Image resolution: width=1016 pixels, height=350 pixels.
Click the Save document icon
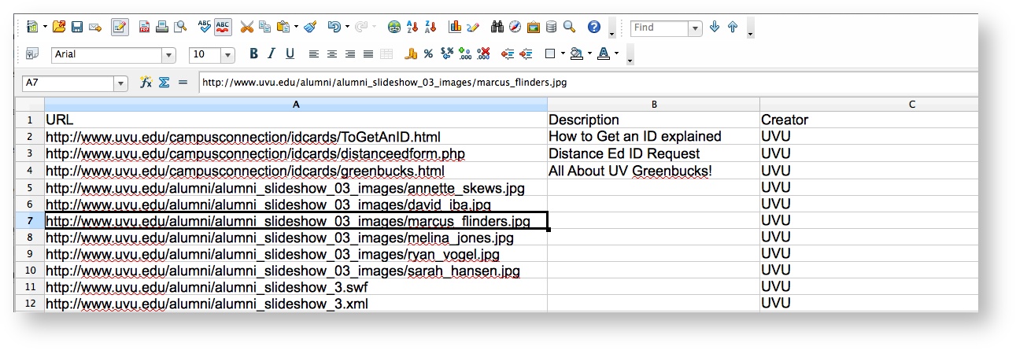coord(77,28)
